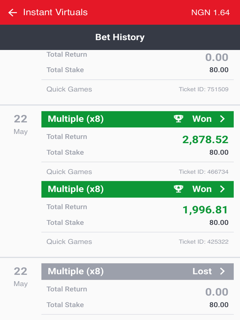This screenshot has height=320, width=240.
Task: Tap the Won label on first winning bet
Action: coord(202,119)
